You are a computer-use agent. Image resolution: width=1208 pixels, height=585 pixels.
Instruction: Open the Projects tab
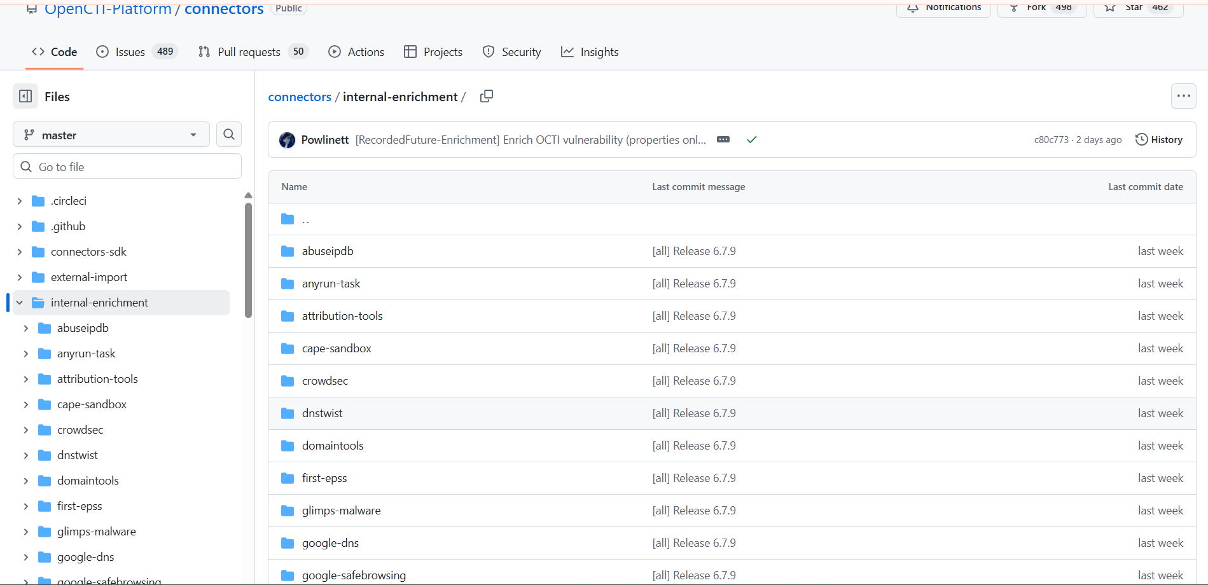click(433, 52)
